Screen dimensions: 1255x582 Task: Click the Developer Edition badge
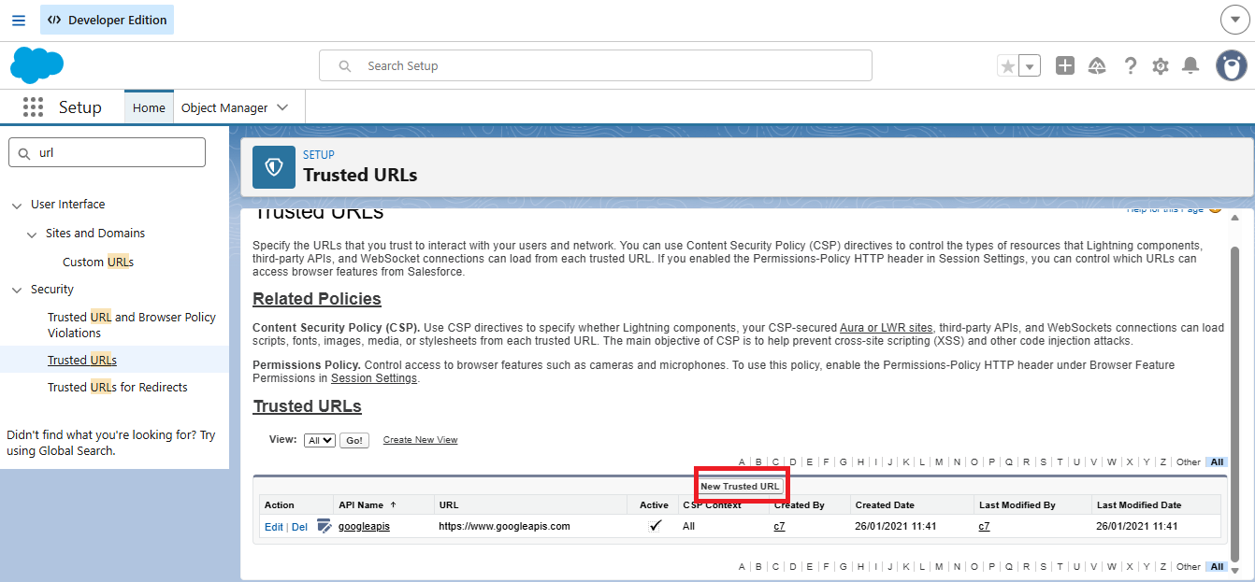[x=107, y=20]
